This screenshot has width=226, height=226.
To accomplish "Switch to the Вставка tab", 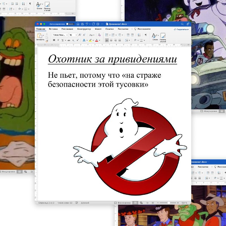I will tap(53, 29).
